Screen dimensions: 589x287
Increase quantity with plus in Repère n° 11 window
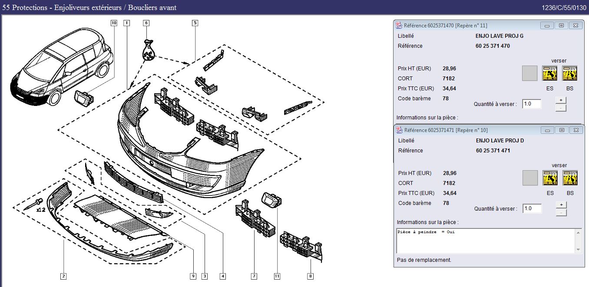(561, 100)
